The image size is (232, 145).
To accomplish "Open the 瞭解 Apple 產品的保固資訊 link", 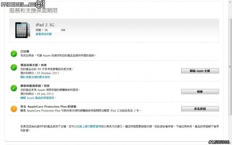I will point(38,98).
